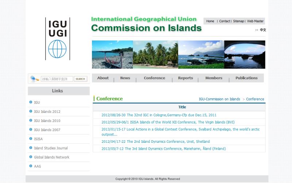The width and height of the screenshot is (292, 183).
Task: Click the International Geographical Union heading
Action: point(144,19)
